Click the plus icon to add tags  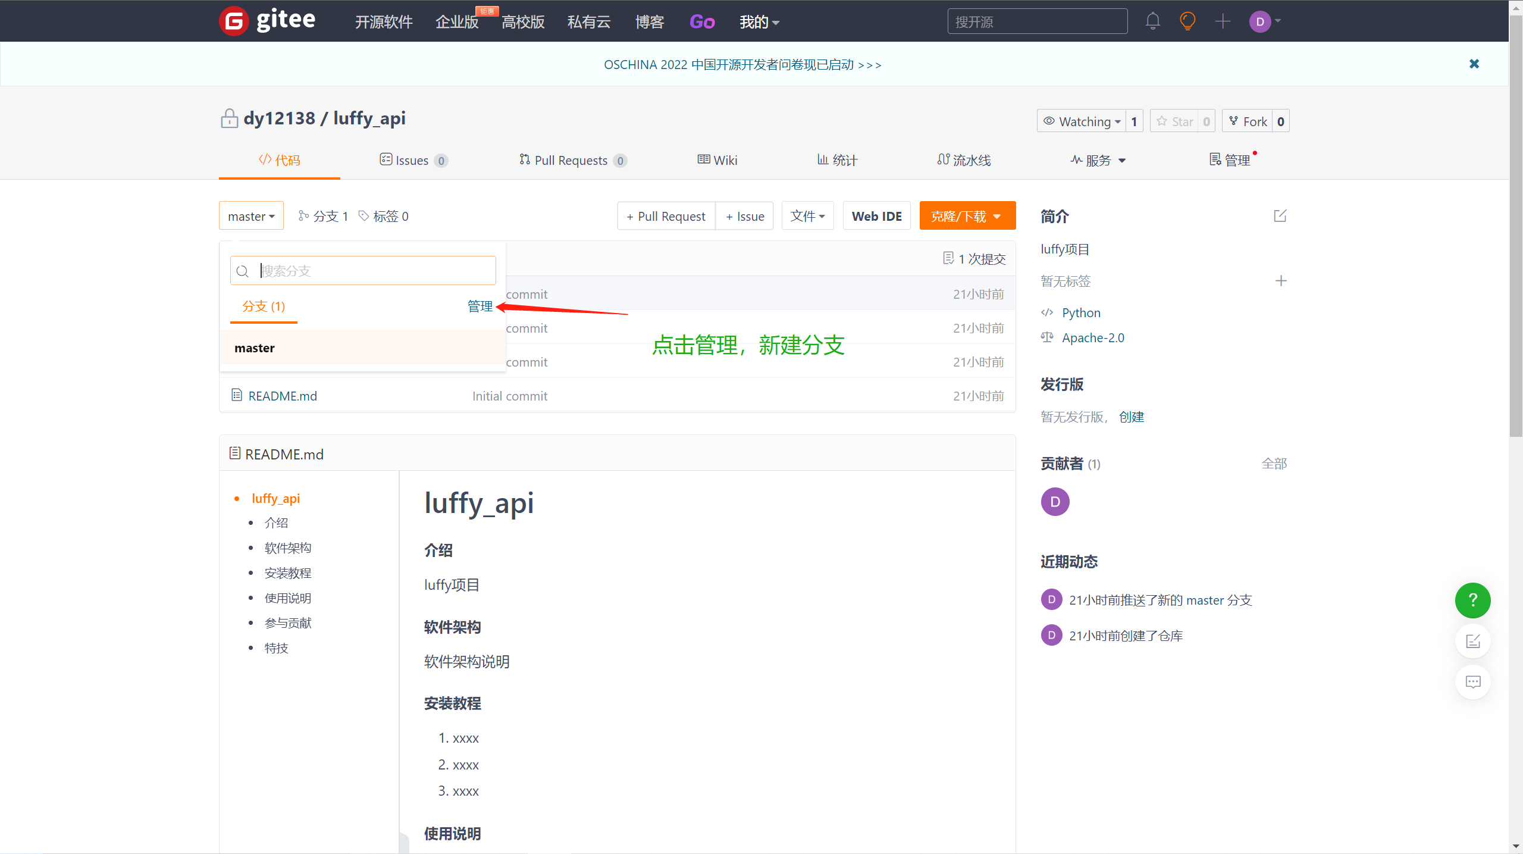(x=1281, y=281)
